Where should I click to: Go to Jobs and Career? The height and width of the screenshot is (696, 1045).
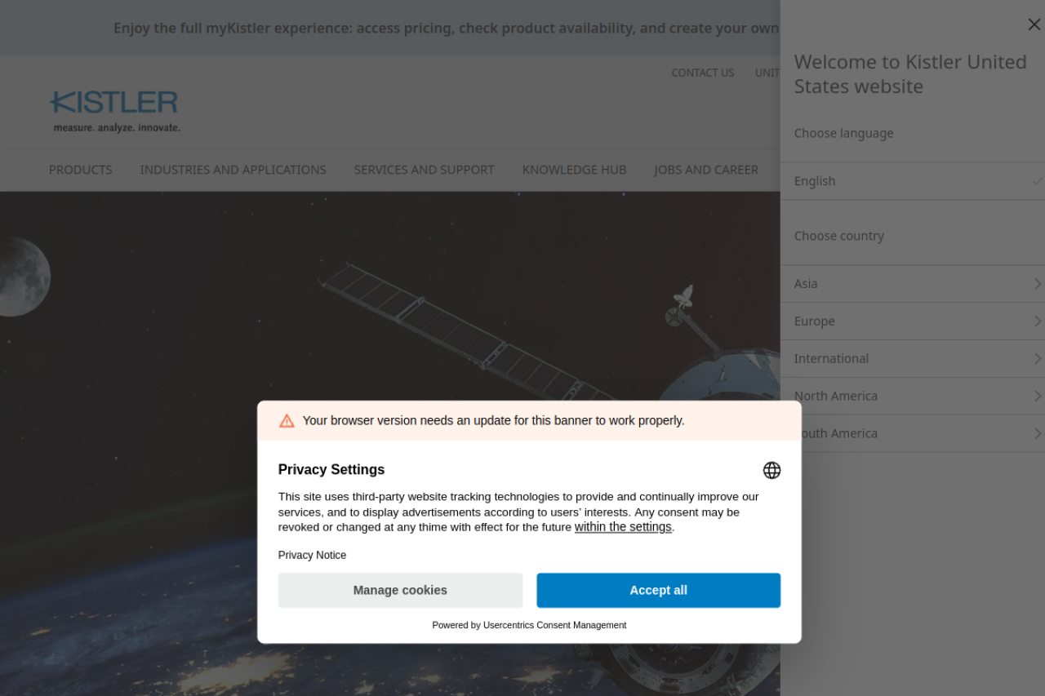[706, 170]
